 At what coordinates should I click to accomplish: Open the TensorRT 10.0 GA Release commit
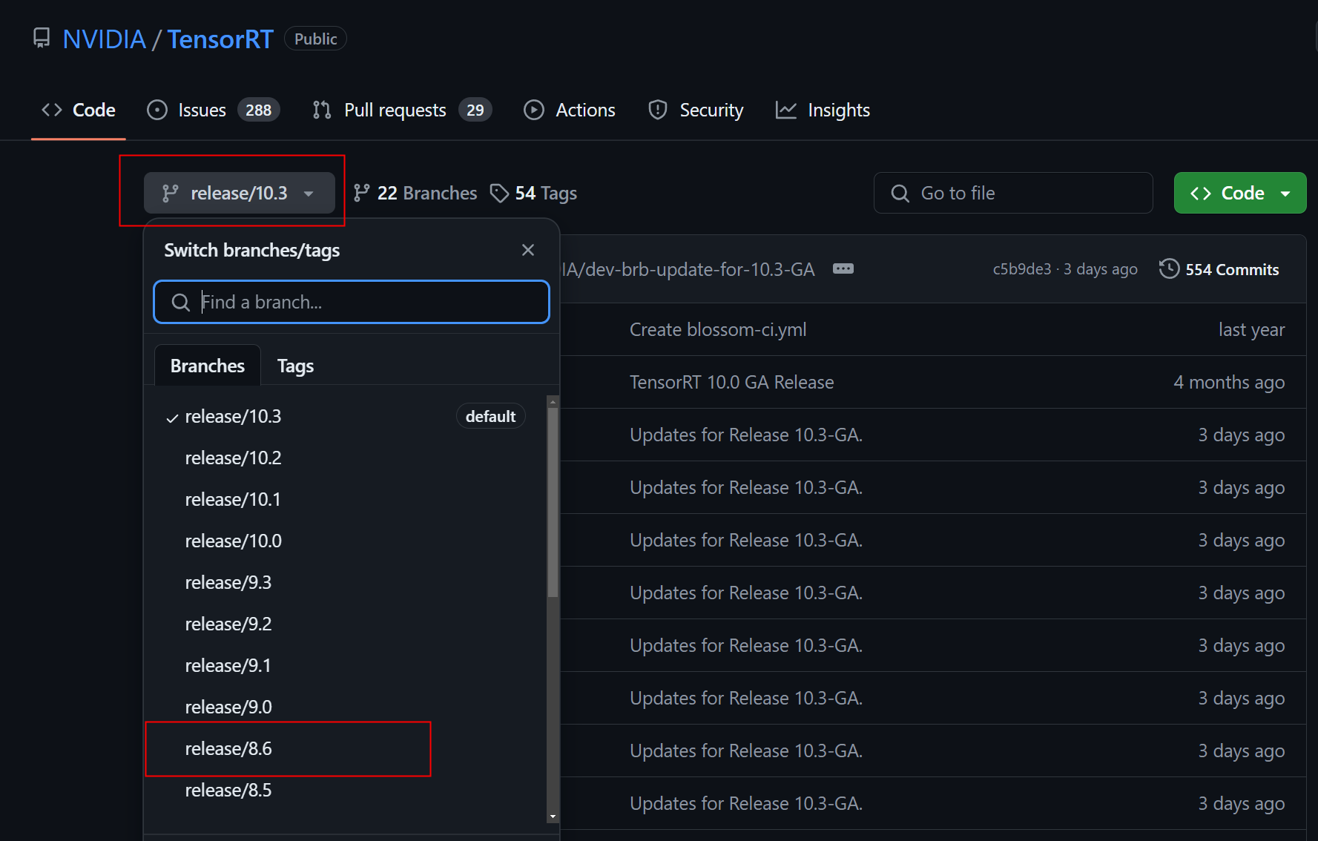(732, 382)
